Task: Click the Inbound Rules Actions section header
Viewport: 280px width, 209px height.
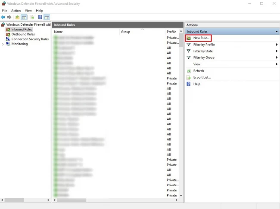Action: [232, 31]
